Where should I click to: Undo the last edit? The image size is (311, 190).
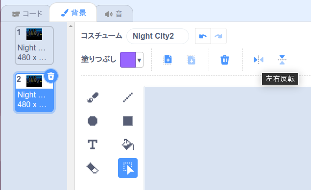tap(203, 36)
